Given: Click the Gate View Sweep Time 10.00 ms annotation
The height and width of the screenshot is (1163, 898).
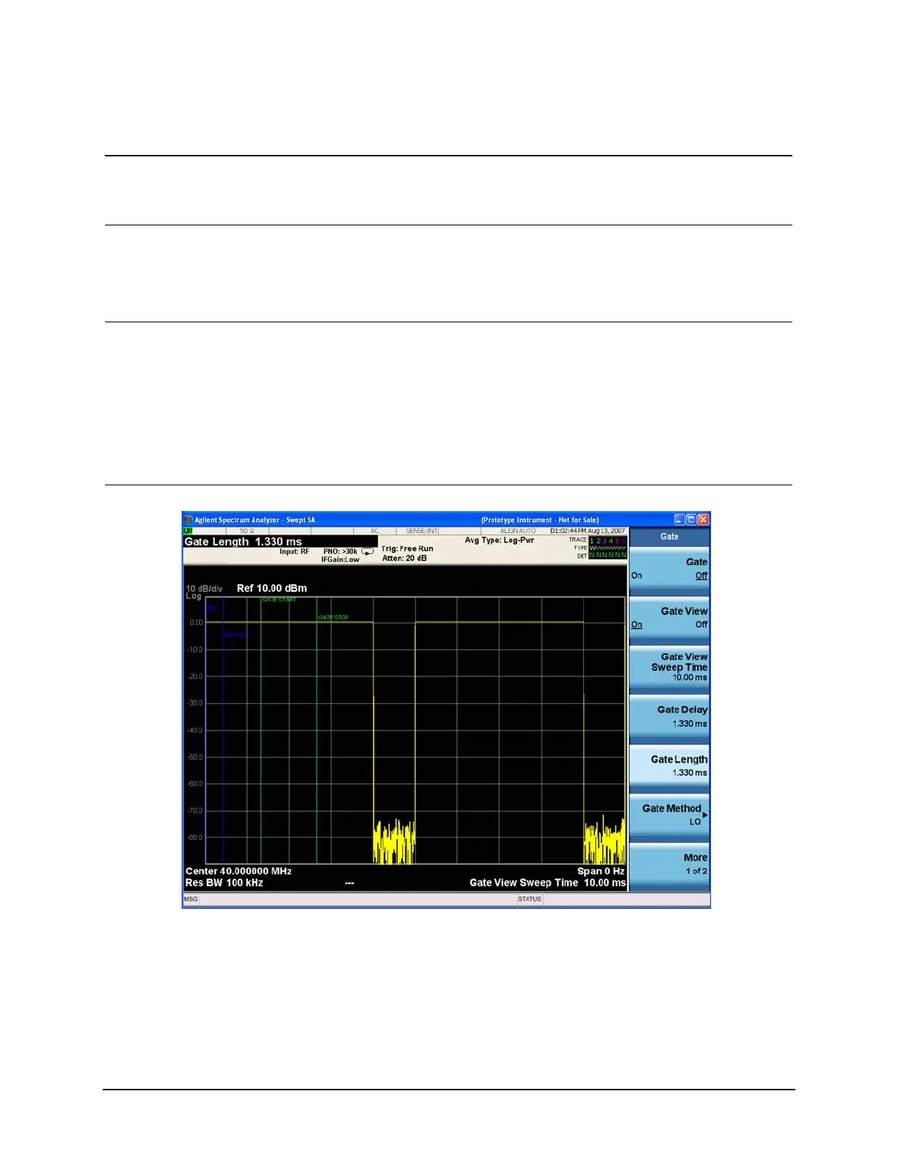Looking at the screenshot, I should tap(547, 883).
